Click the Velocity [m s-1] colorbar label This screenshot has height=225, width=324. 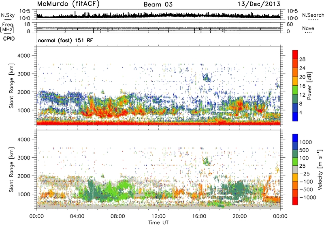coord(320,169)
